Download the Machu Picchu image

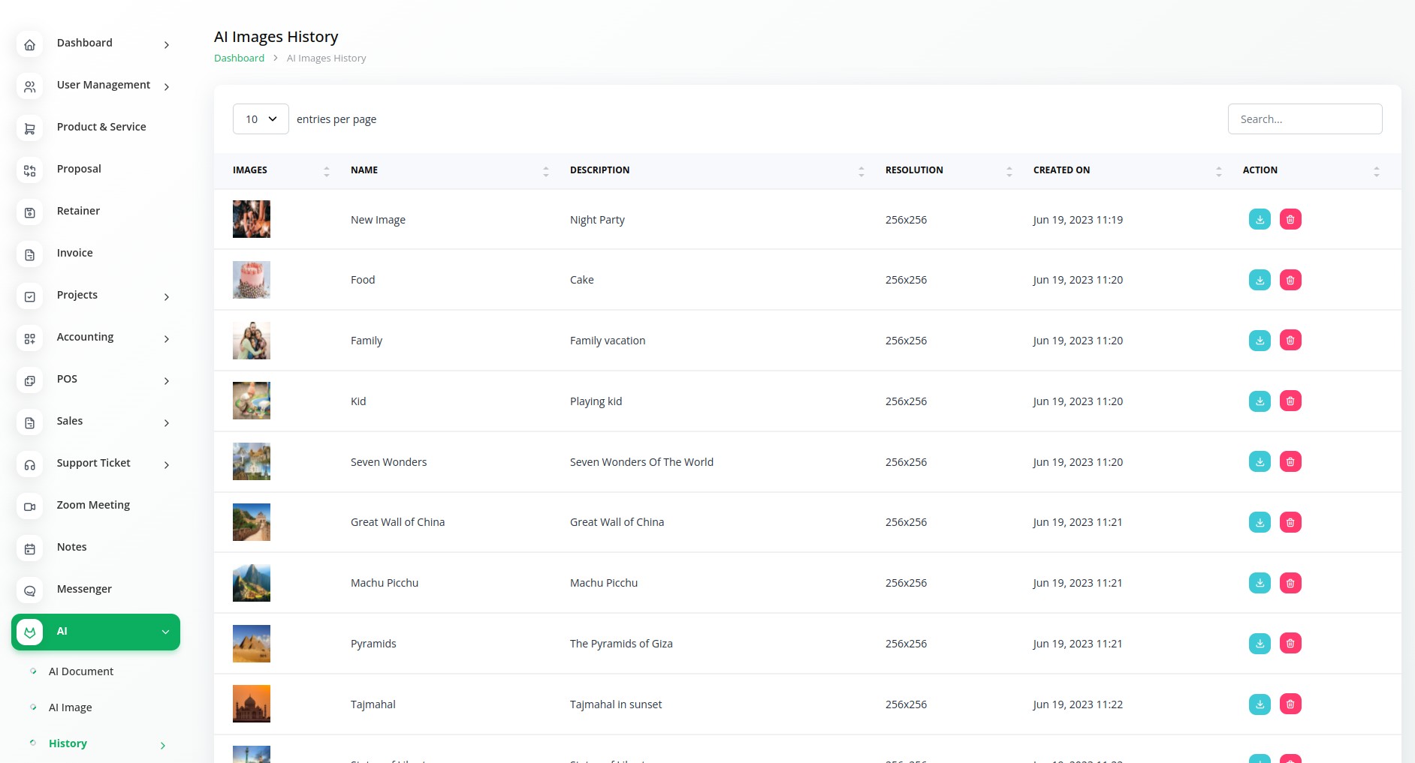coord(1260,583)
